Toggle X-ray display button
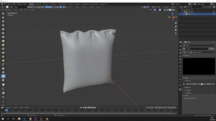Image resolution: width=216 pixels, height=121 pixels. pyautogui.click(x=165, y=10)
